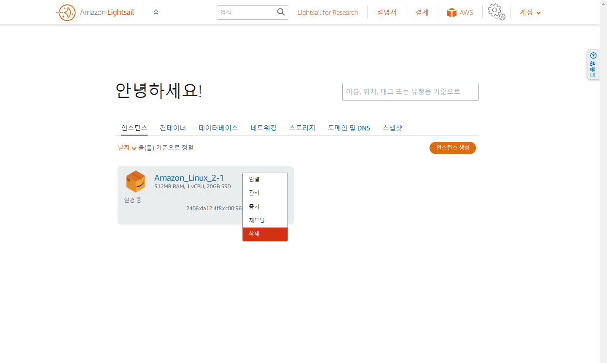The height and width of the screenshot is (363, 607).
Task: Select 연결 from the context menu
Action: point(265,179)
